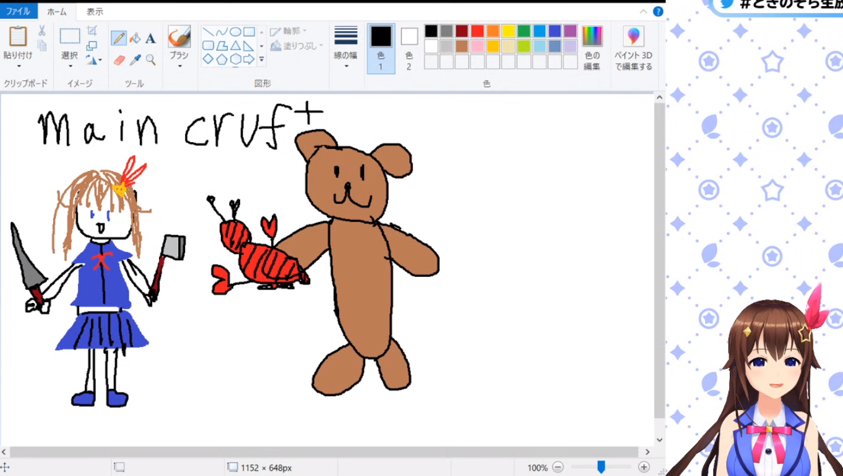Click the zoom out minus button
The image size is (843, 476).
pos(558,467)
